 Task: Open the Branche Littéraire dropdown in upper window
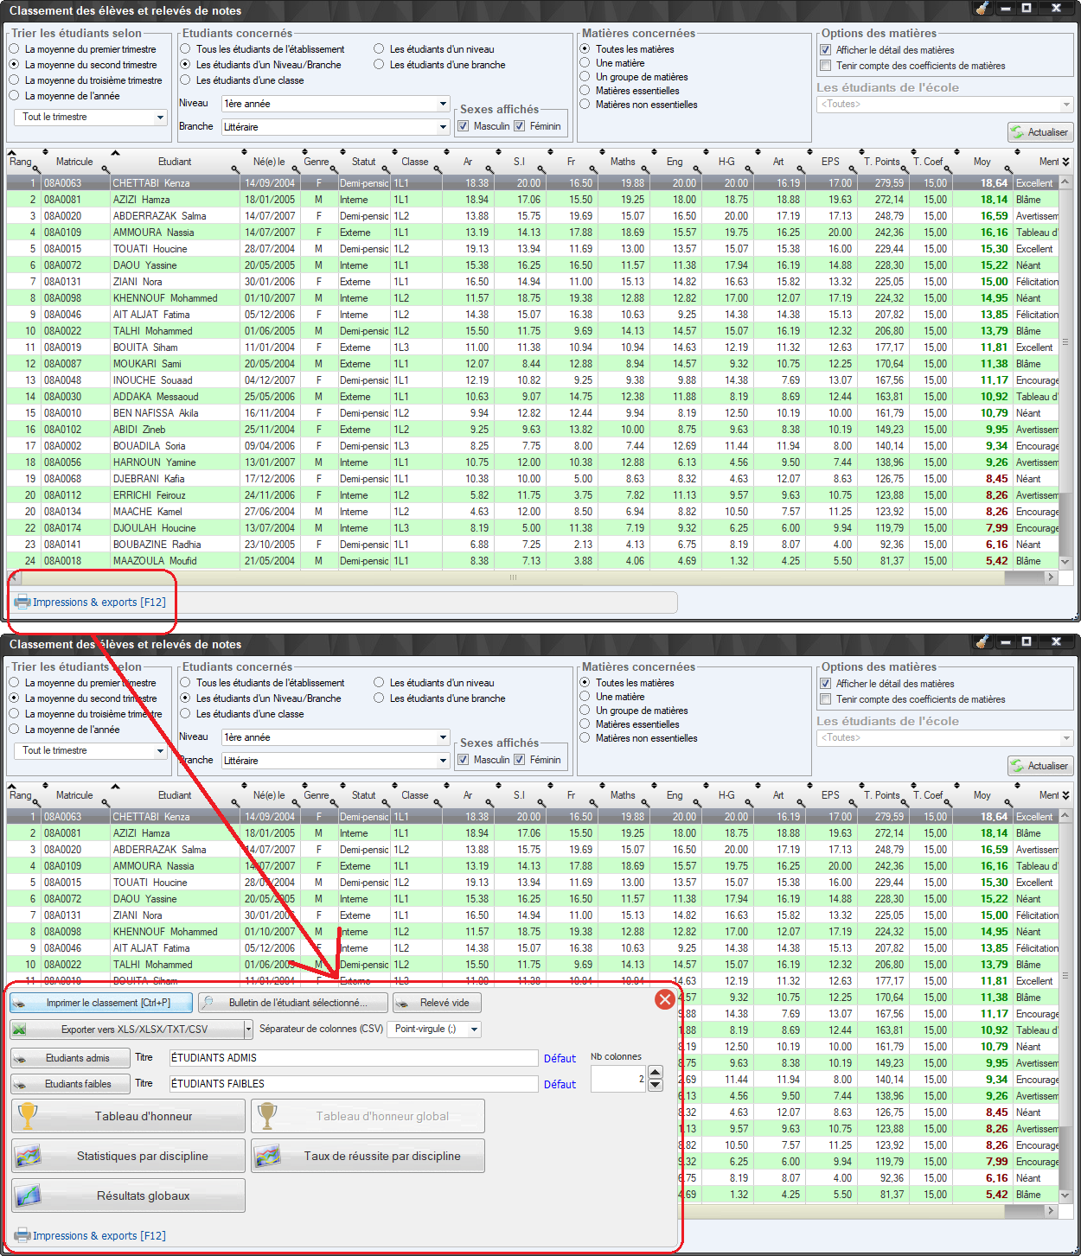click(x=443, y=127)
